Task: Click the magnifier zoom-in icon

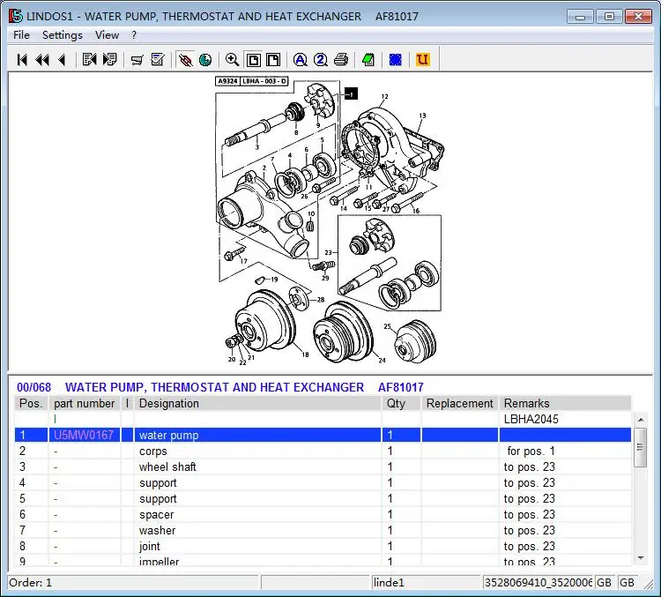Action: pos(233,59)
